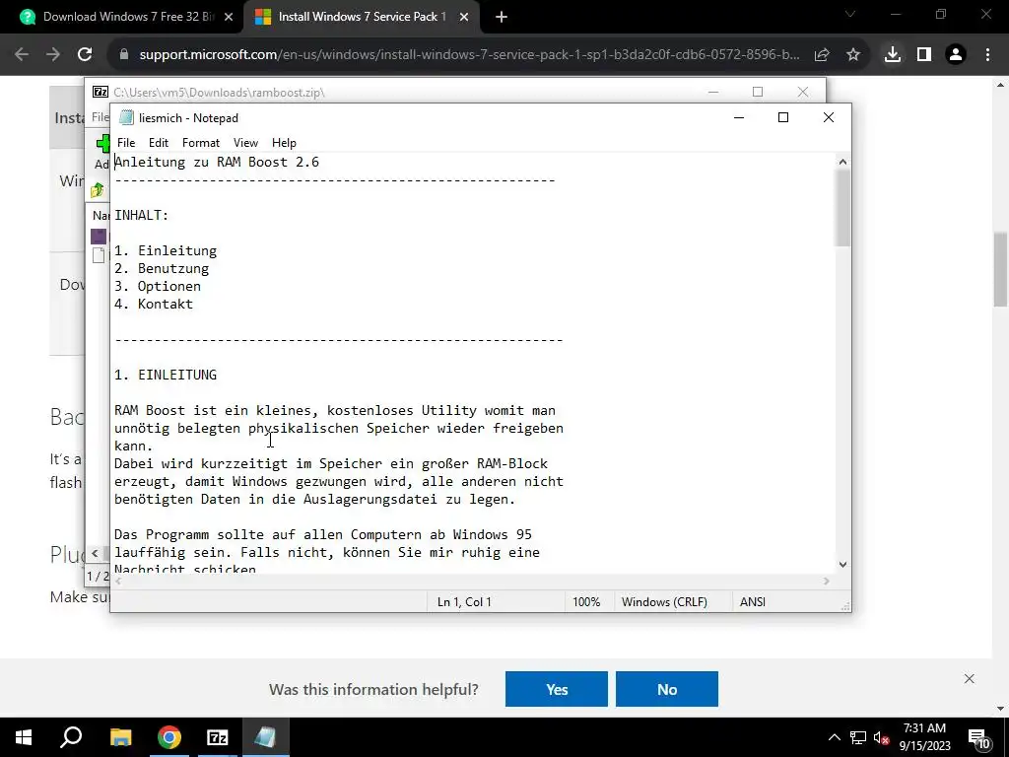Click the support.microsoft.com address bar
Screen dimensions: 1009x757
(469, 55)
